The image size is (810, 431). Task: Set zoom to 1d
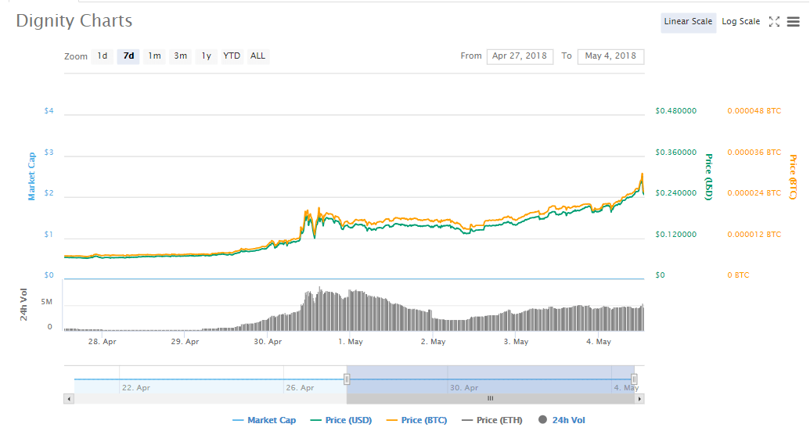(103, 56)
